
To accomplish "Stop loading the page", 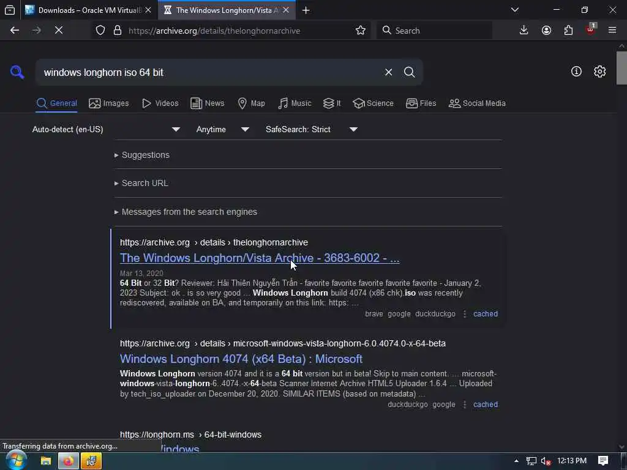I will 59,31.
